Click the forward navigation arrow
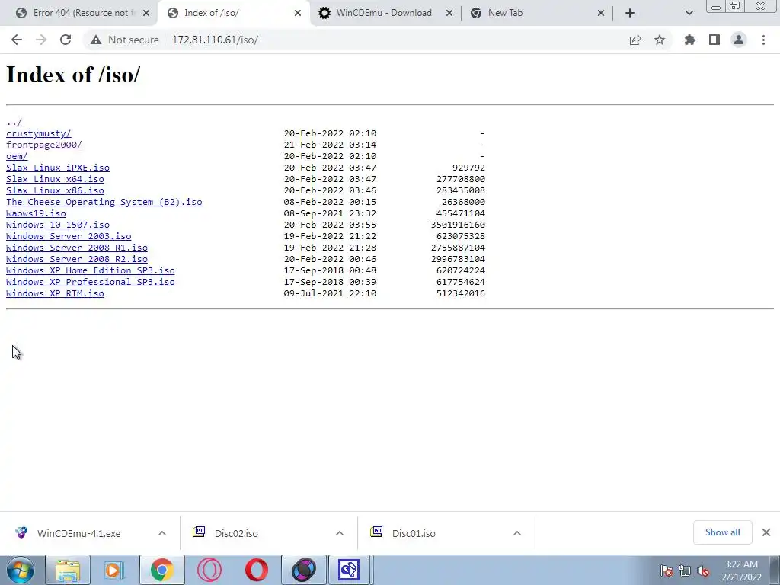 41,40
